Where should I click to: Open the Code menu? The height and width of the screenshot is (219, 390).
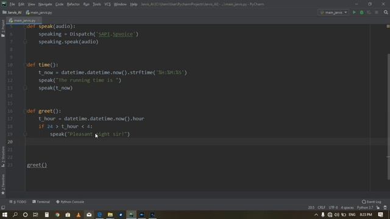[x=59, y=4]
